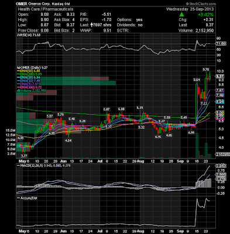This screenshot has height=234, width=230.
Task: Click the Health Care / Pharmaceuticals sector label
Action: coord(46,9)
